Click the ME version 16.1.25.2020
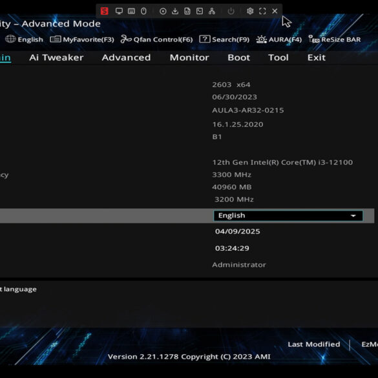 [237, 125]
